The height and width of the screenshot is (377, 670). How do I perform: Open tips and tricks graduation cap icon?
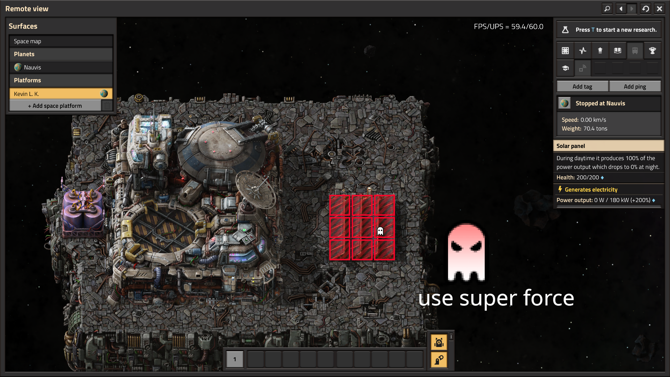click(565, 68)
